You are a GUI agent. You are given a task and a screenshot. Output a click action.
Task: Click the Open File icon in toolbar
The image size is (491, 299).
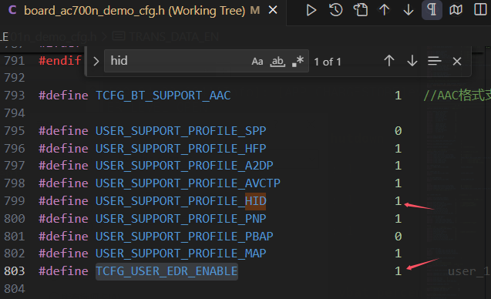pos(361,10)
